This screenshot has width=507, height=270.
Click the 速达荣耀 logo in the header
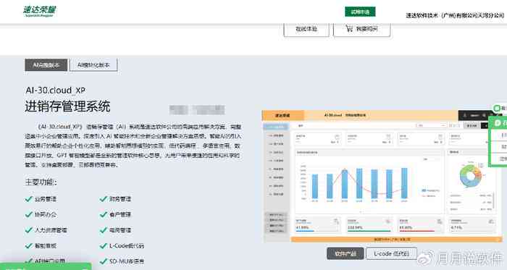point(39,11)
